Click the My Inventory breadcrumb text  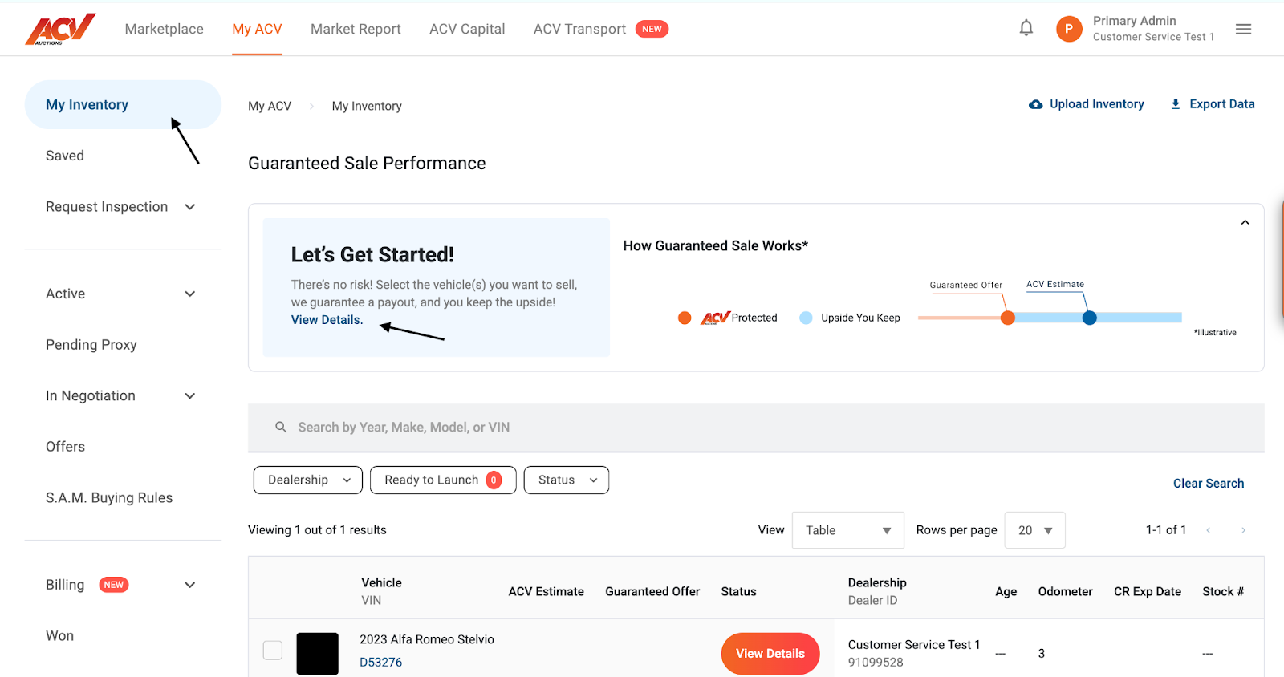[367, 106]
